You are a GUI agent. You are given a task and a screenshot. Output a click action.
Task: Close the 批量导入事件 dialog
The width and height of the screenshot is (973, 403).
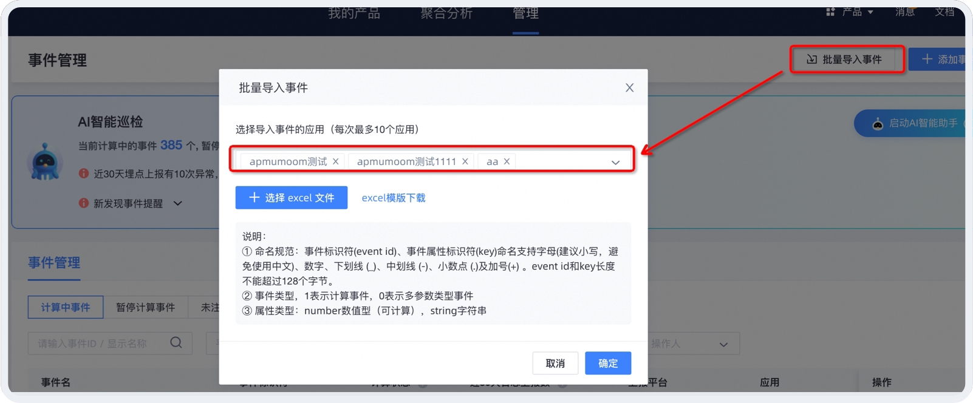click(x=629, y=88)
